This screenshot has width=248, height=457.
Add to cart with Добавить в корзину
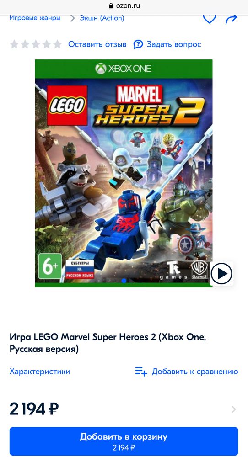(x=124, y=441)
